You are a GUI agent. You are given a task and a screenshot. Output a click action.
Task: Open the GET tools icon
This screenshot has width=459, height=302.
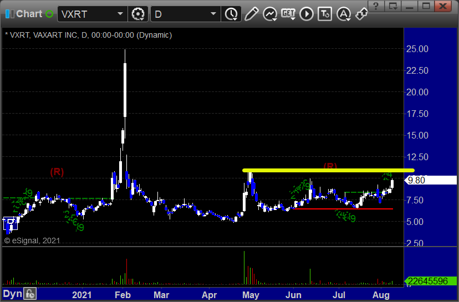(x=288, y=14)
